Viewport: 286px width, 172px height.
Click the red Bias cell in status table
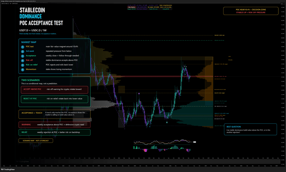(132, 7)
